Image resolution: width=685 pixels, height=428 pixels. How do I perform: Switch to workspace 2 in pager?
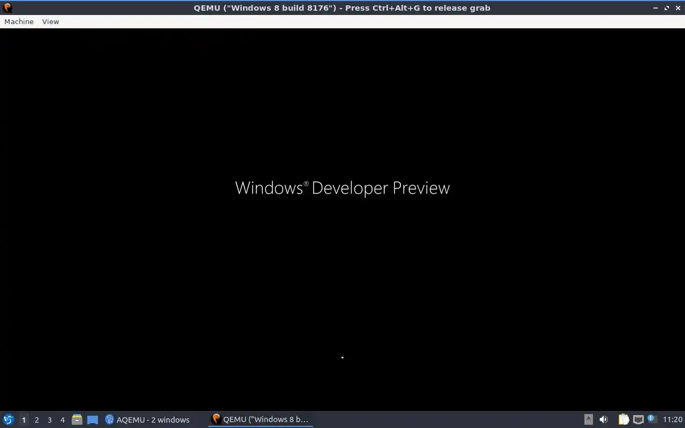point(36,420)
